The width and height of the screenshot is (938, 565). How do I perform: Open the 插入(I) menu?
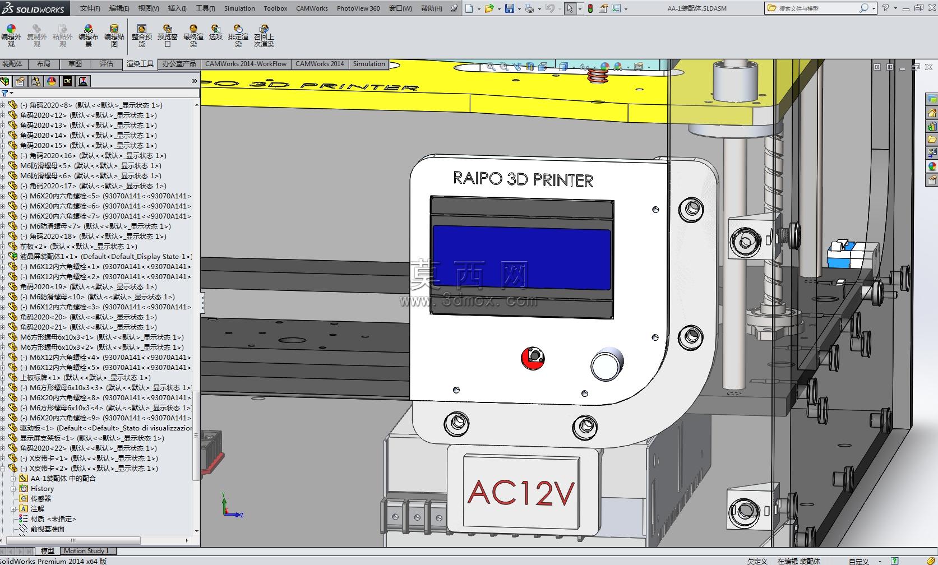point(177,8)
